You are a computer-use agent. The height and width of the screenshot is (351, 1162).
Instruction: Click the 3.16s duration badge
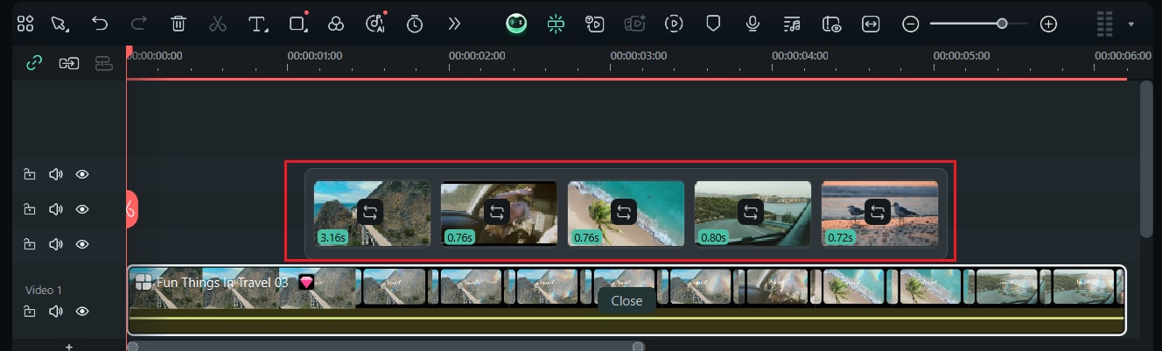(x=333, y=236)
